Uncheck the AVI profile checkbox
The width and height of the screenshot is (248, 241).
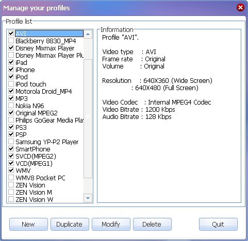11,33
